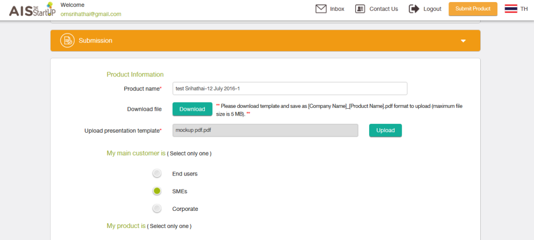The height and width of the screenshot is (240, 534).
Task: Open the Inbox envelope icon
Action: point(321,9)
